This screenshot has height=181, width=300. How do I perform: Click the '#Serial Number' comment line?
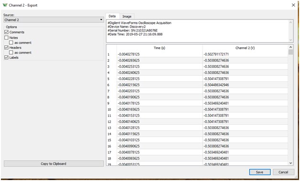133,30
